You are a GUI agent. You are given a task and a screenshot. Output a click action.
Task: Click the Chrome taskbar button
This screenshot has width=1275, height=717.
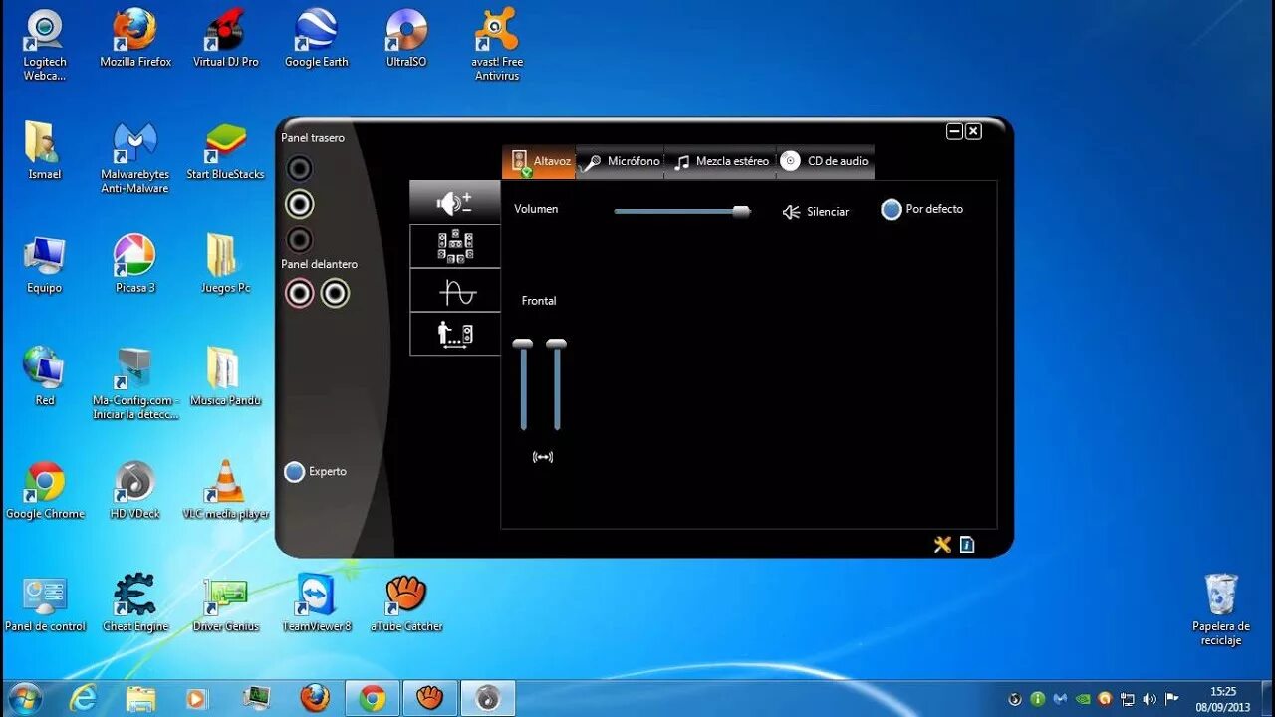point(373,698)
